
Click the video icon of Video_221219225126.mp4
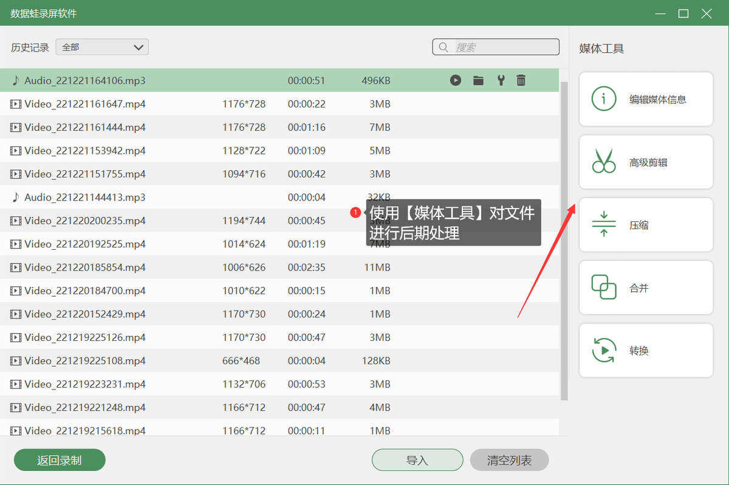pos(16,337)
